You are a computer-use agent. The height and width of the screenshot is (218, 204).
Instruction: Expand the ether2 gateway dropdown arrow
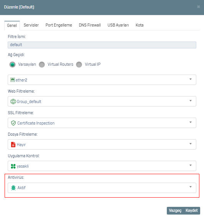click(191, 79)
